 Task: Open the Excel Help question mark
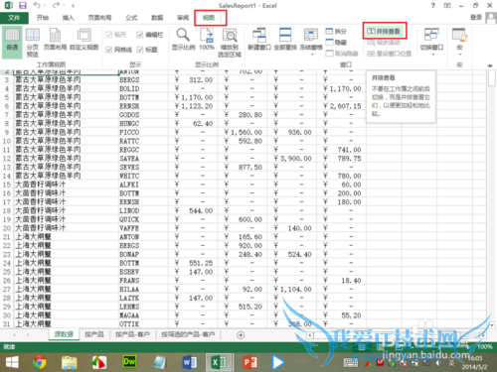(x=433, y=6)
